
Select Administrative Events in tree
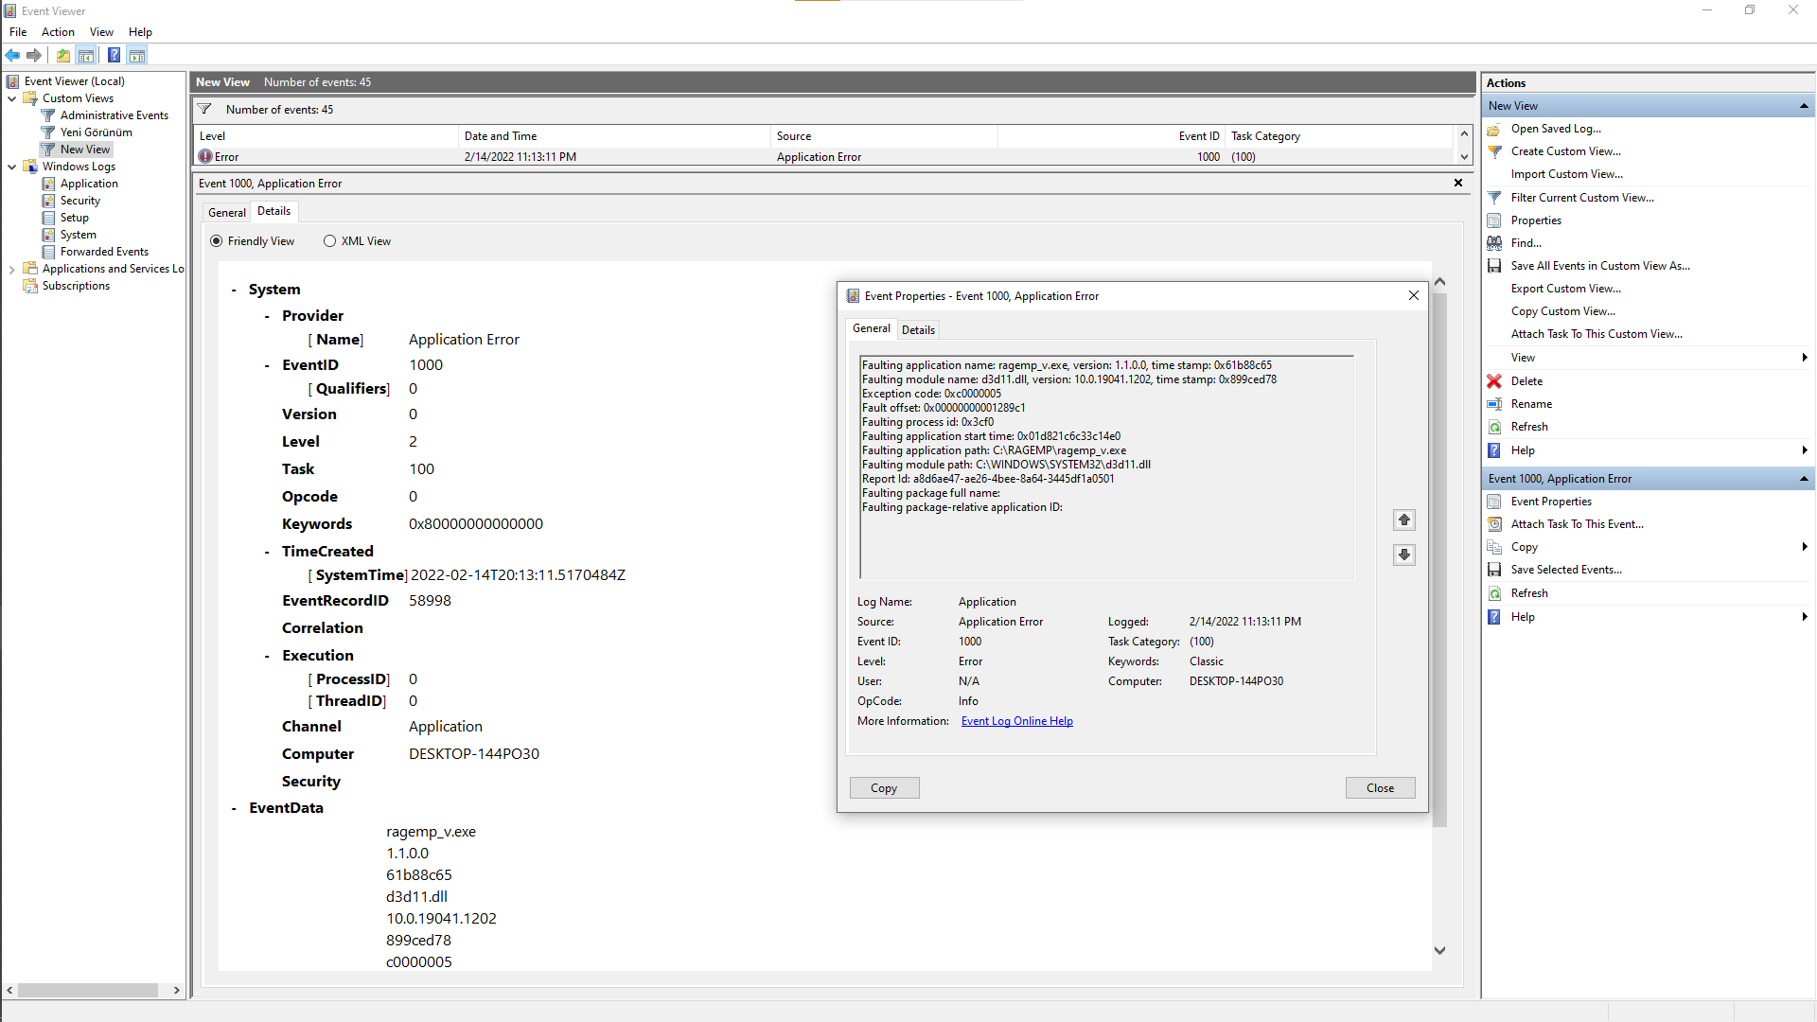tap(115, 115)
